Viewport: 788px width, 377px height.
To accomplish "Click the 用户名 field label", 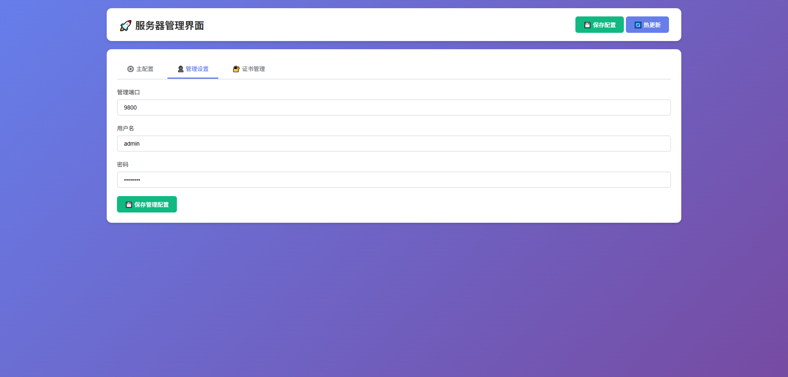I will (126, 128).
